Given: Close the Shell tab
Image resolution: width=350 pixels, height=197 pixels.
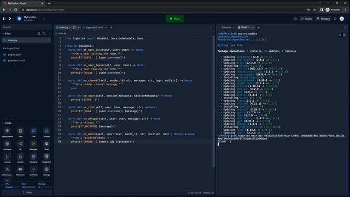Looking at the screenshot, I should (x=253, y=27).
